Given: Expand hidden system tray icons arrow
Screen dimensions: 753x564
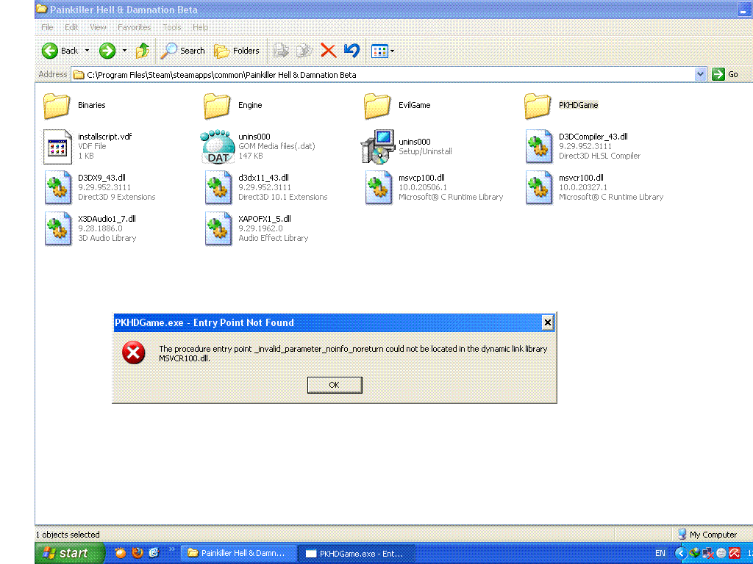Looking at the screenshot, I should [680, 554].
